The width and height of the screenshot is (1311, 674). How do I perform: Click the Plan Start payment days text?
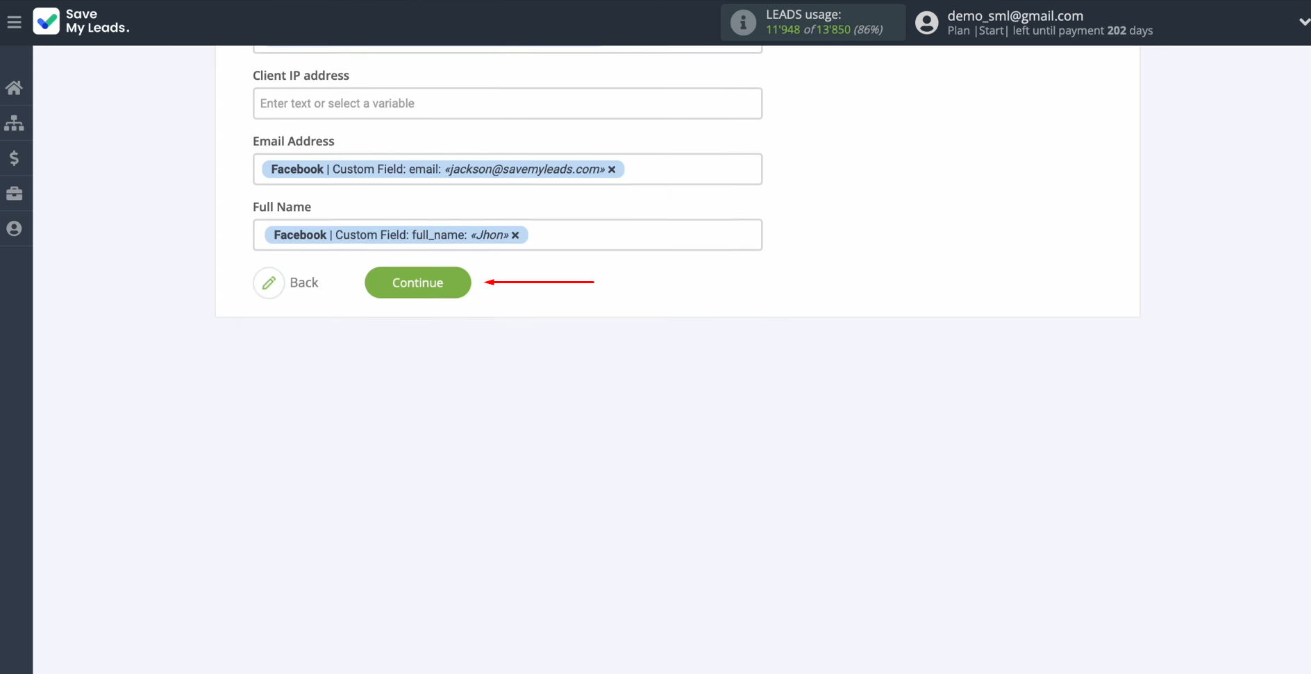tap(1050, 31)
